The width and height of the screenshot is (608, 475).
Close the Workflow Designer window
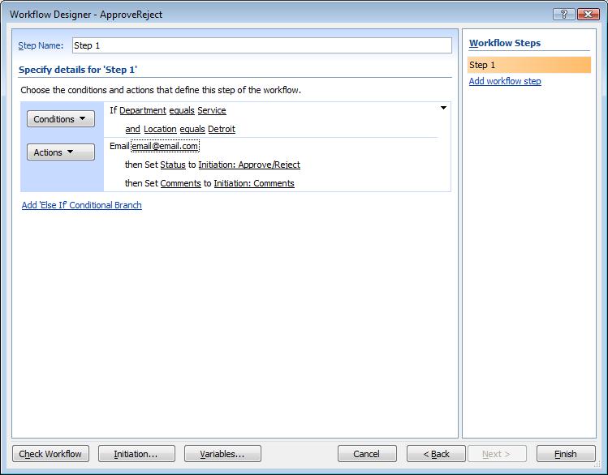click(x=588, y=15)
